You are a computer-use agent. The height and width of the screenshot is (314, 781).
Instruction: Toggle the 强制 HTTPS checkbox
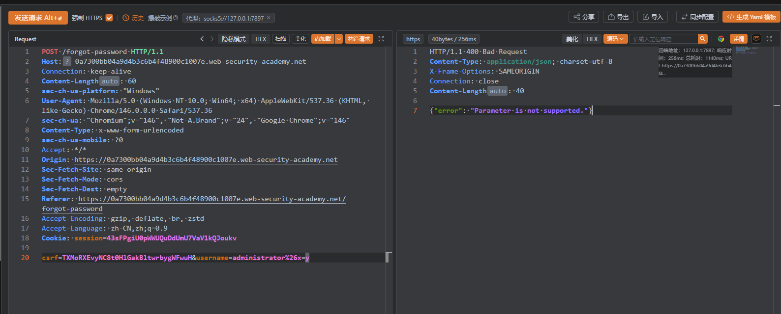pyautogui.click(x=109, y=18)
